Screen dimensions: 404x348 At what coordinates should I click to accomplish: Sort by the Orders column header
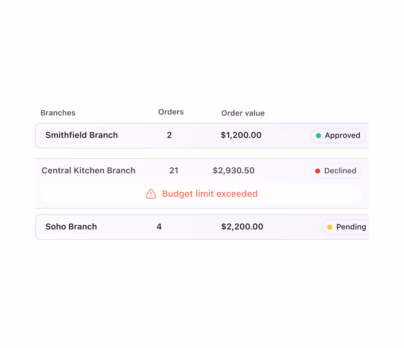pos(171,112)
